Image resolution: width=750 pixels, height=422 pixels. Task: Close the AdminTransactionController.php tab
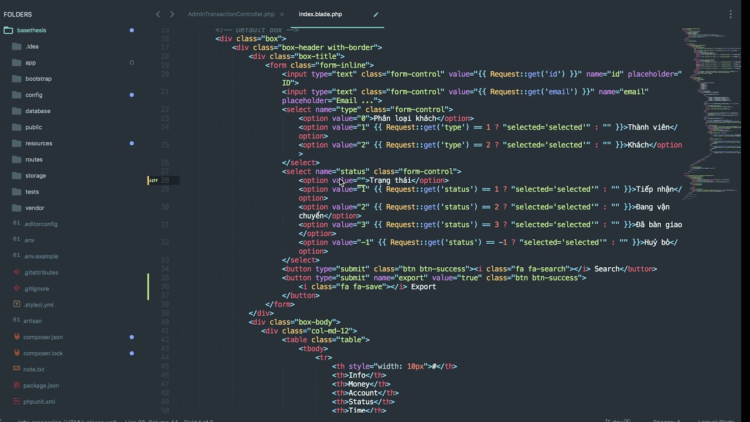pyautogui.click(x=282, y=14)
